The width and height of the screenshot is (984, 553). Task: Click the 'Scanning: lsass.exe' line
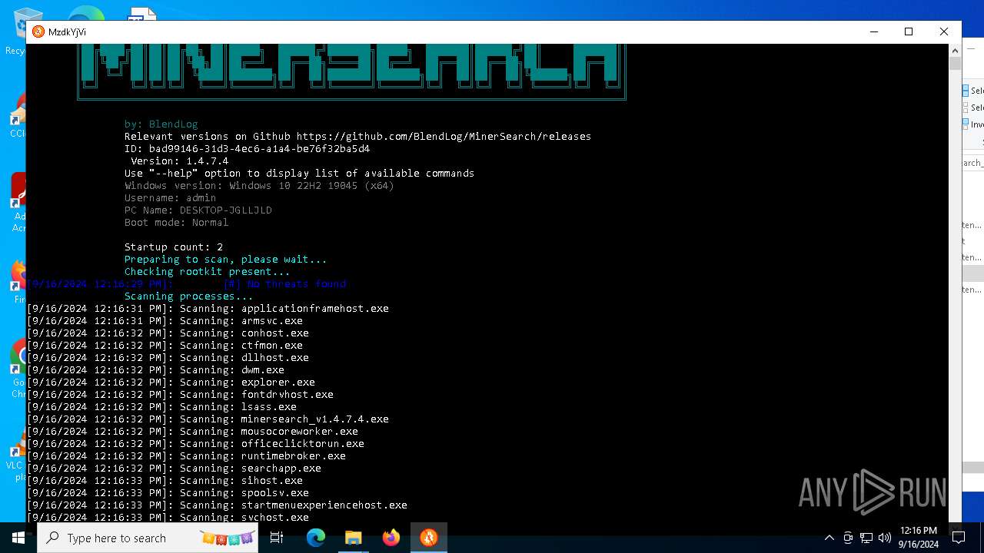click(161, 406)
